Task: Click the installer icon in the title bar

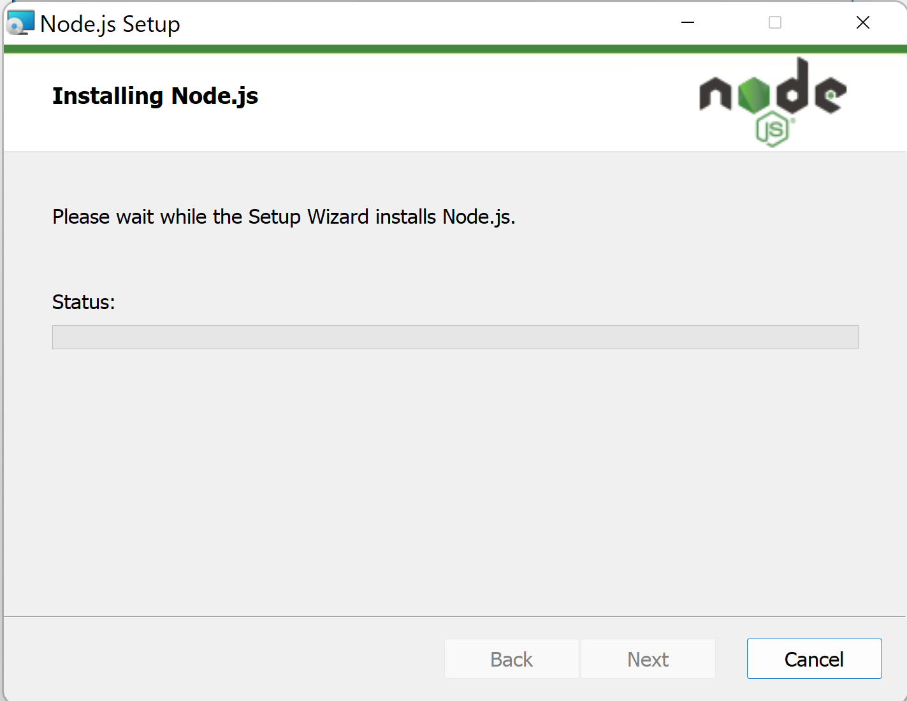Action: pos(20,23)
